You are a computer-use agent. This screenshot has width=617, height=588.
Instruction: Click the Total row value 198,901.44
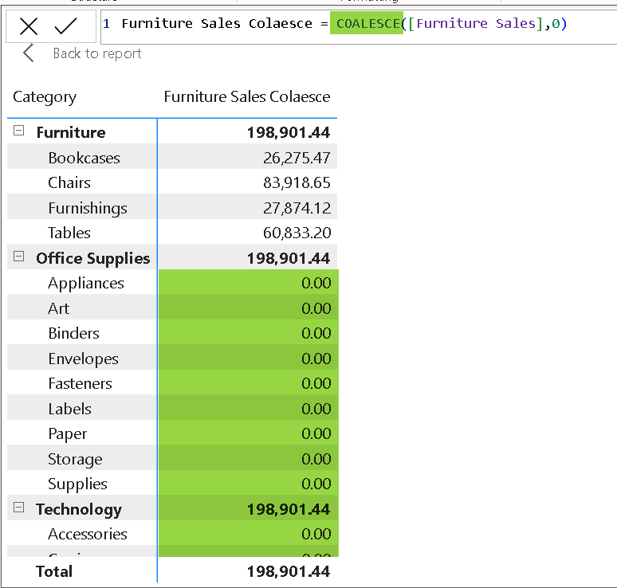288,570
